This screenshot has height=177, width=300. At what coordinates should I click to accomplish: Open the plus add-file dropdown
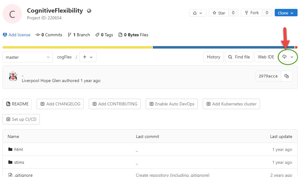click(x=88, y=57)
